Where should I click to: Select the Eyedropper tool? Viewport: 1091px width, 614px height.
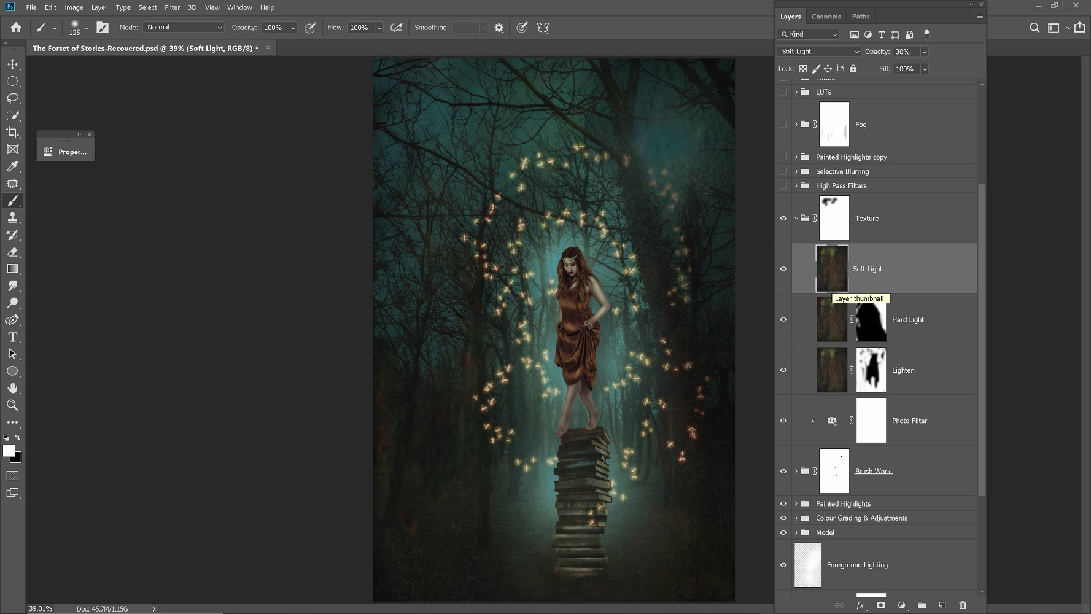point(12,166)
